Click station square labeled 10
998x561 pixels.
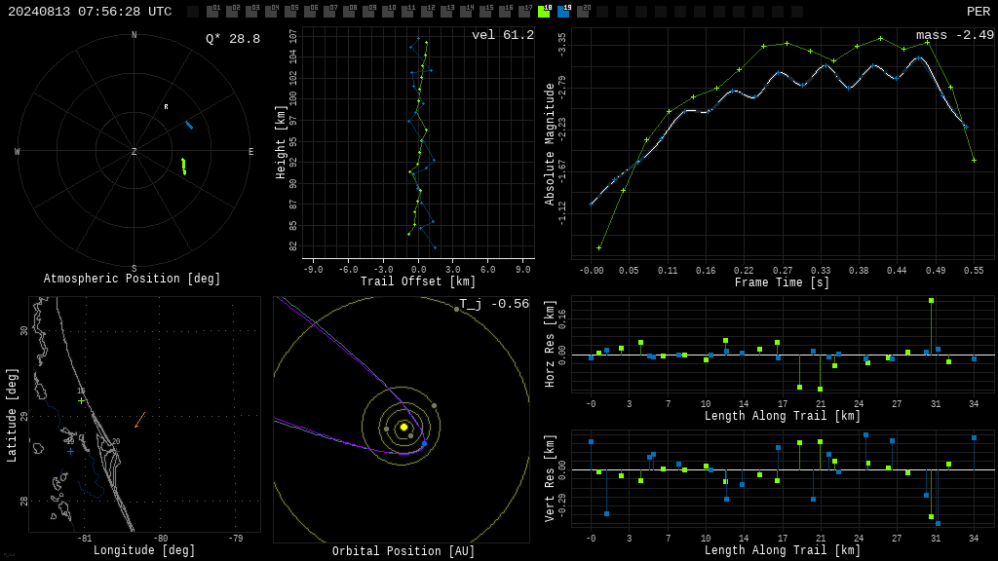click(x=388, y=12)
